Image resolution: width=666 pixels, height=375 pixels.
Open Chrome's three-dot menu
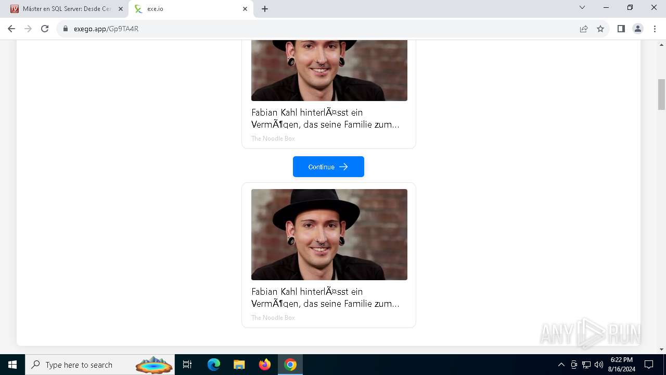click(655, 29)
